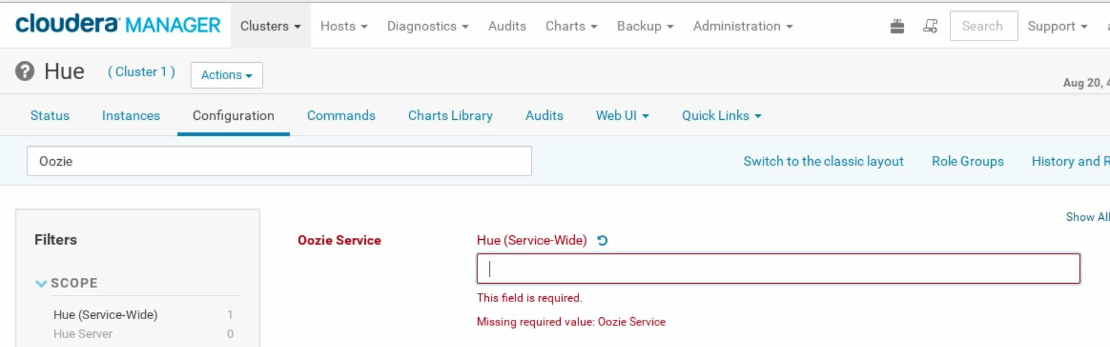Open the Backup dropdown menu
Screen dimensions: 1110x347
tap(645, 26)
